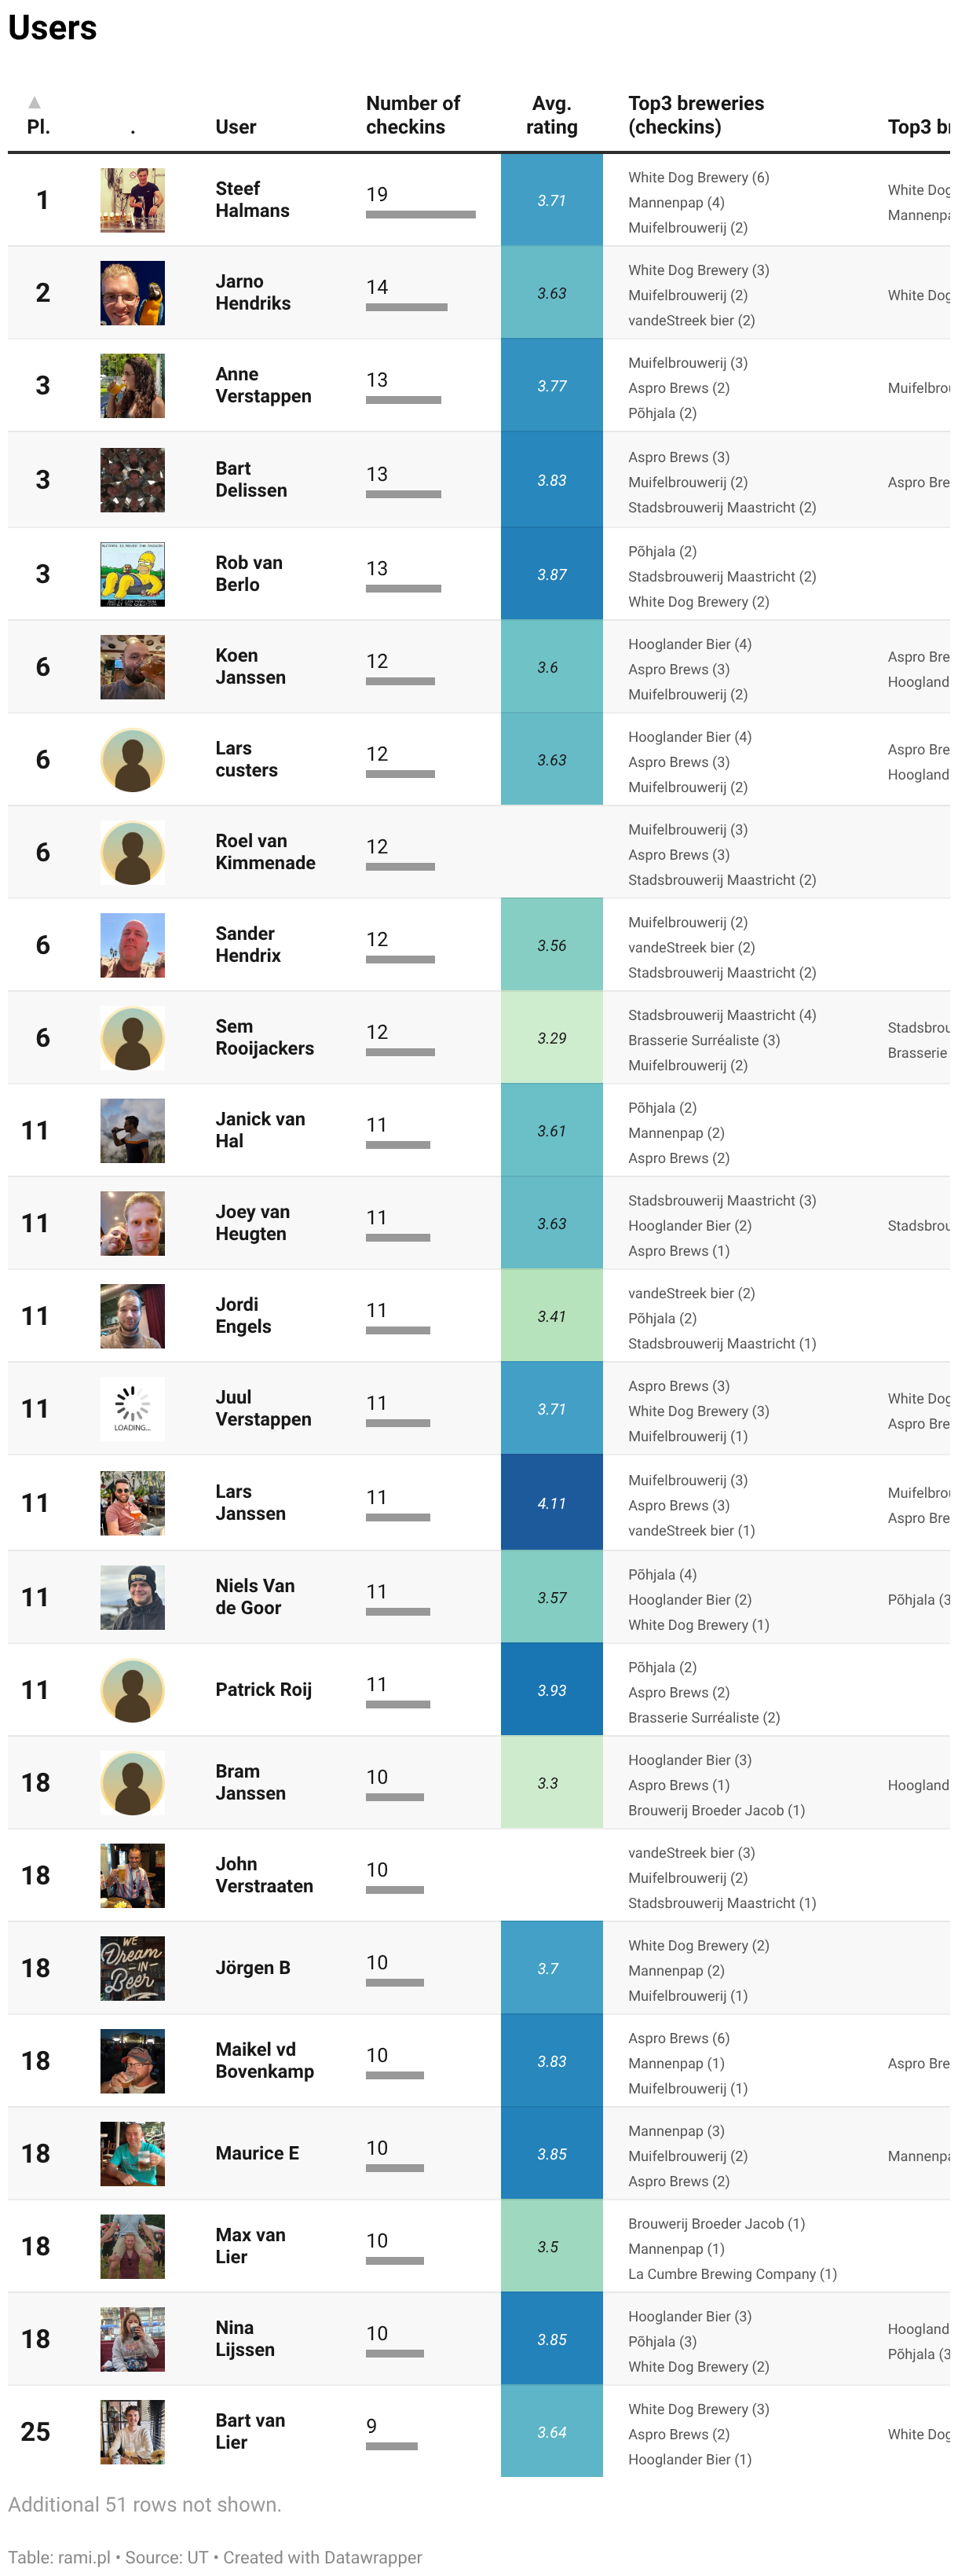Sort table by Avg. rating header
The image size is (958, 2576).
pyautogui.click(x=551, y=115)
